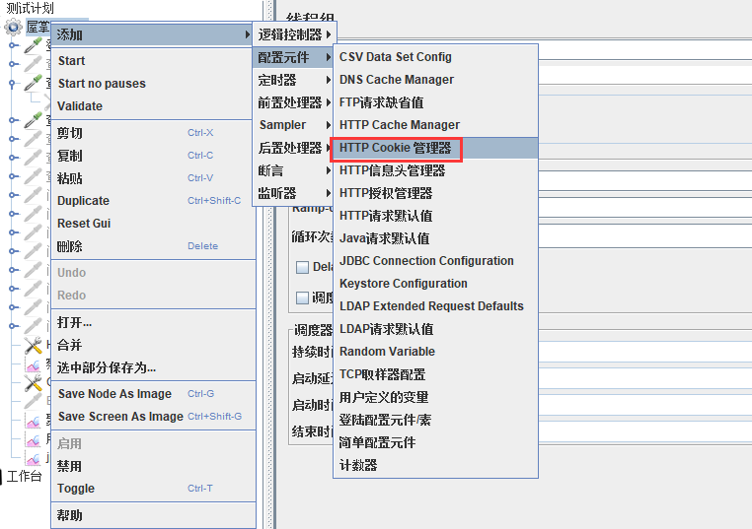Click Reset Gui menu entry
This screenshot has width=752, height=529.
point(152,223)
